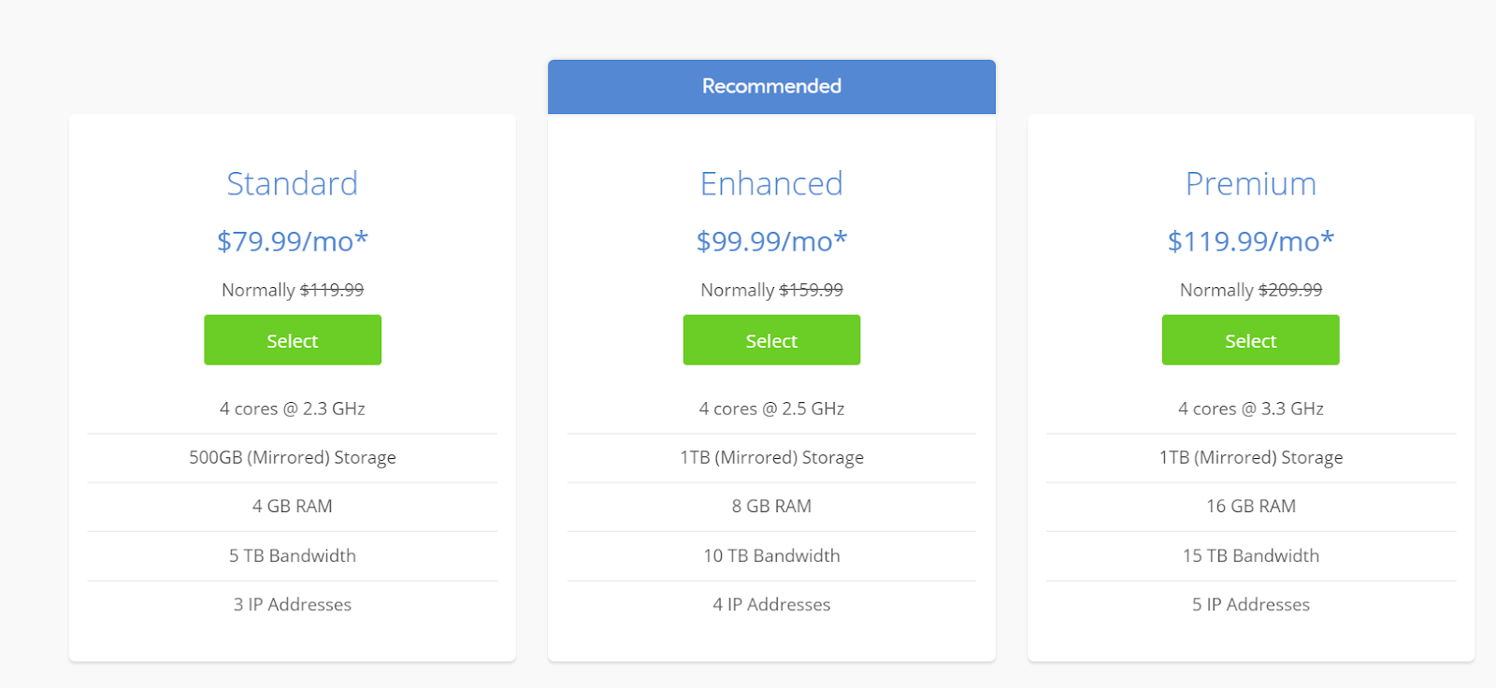The image size is (1496, 688).
Task: Click the 5 IP Addresses row
Action: click(1250, 604)
